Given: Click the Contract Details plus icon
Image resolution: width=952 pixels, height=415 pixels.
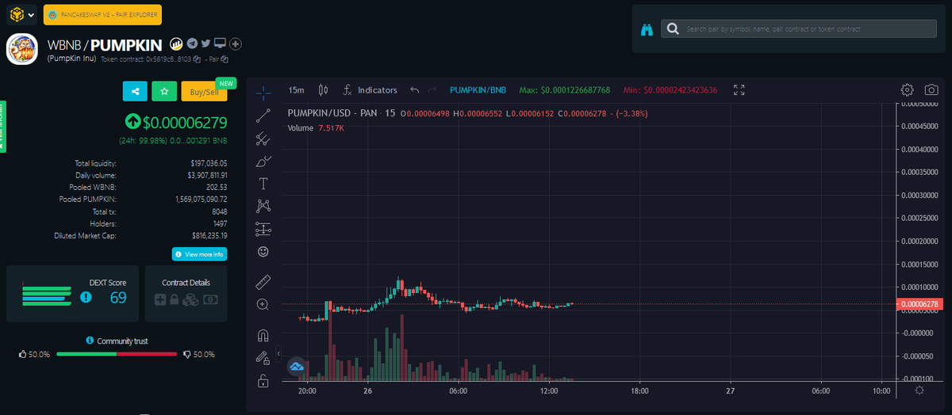Looking at the screenshot, I should 160,300.
